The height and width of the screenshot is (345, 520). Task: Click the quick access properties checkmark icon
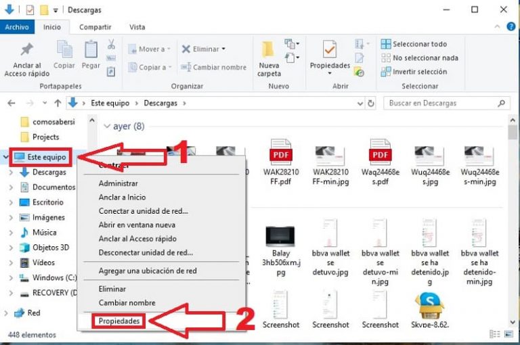point(30,10)
